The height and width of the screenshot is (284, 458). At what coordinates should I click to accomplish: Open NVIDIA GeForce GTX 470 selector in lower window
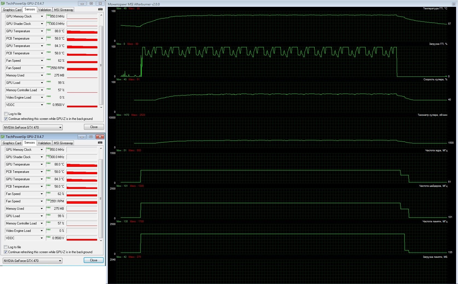[33, 261]
